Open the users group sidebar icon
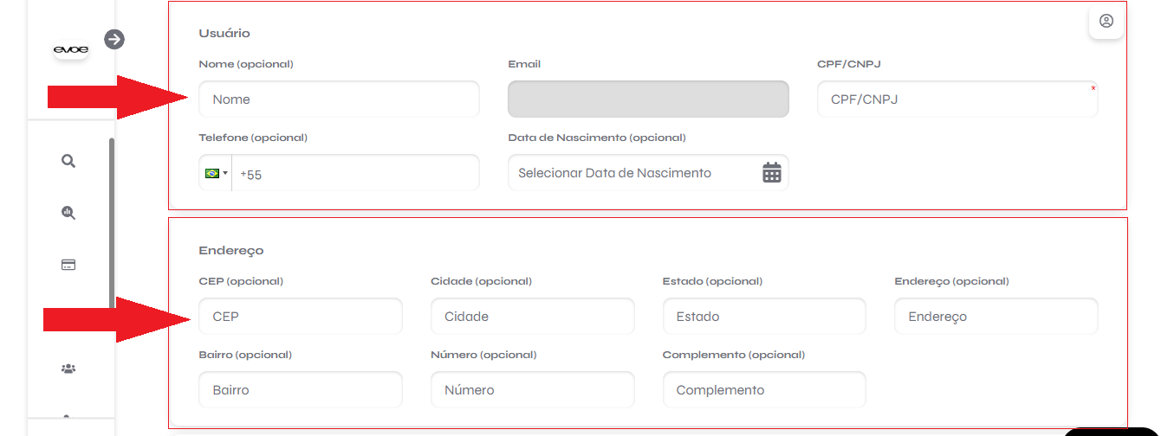The height and width of the screenshot is (436, 1174). [68, 369]
